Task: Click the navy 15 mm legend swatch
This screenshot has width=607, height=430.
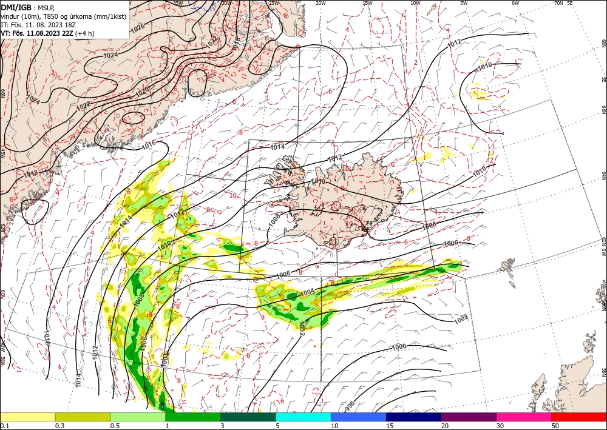Action: click(x=414, y=417)
